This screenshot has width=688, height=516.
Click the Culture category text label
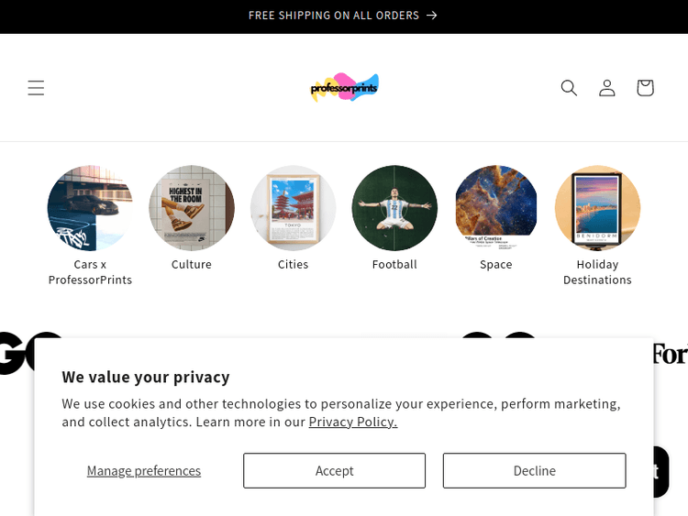(192, 265)
